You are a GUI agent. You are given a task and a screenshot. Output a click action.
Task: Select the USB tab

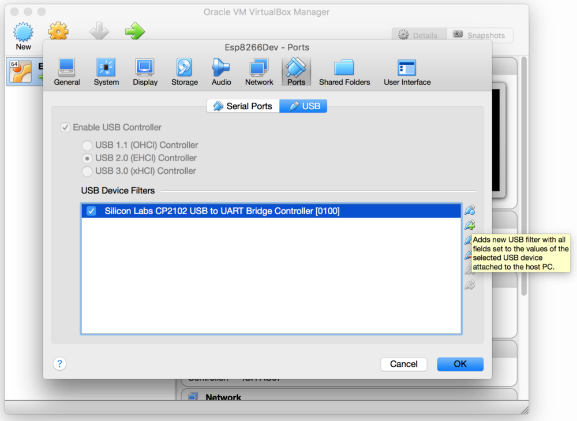coord(304,106)
